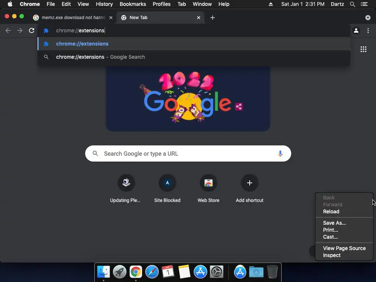Click the voice search microphone icon
The image size is (376, 282).
click(280, 153)
